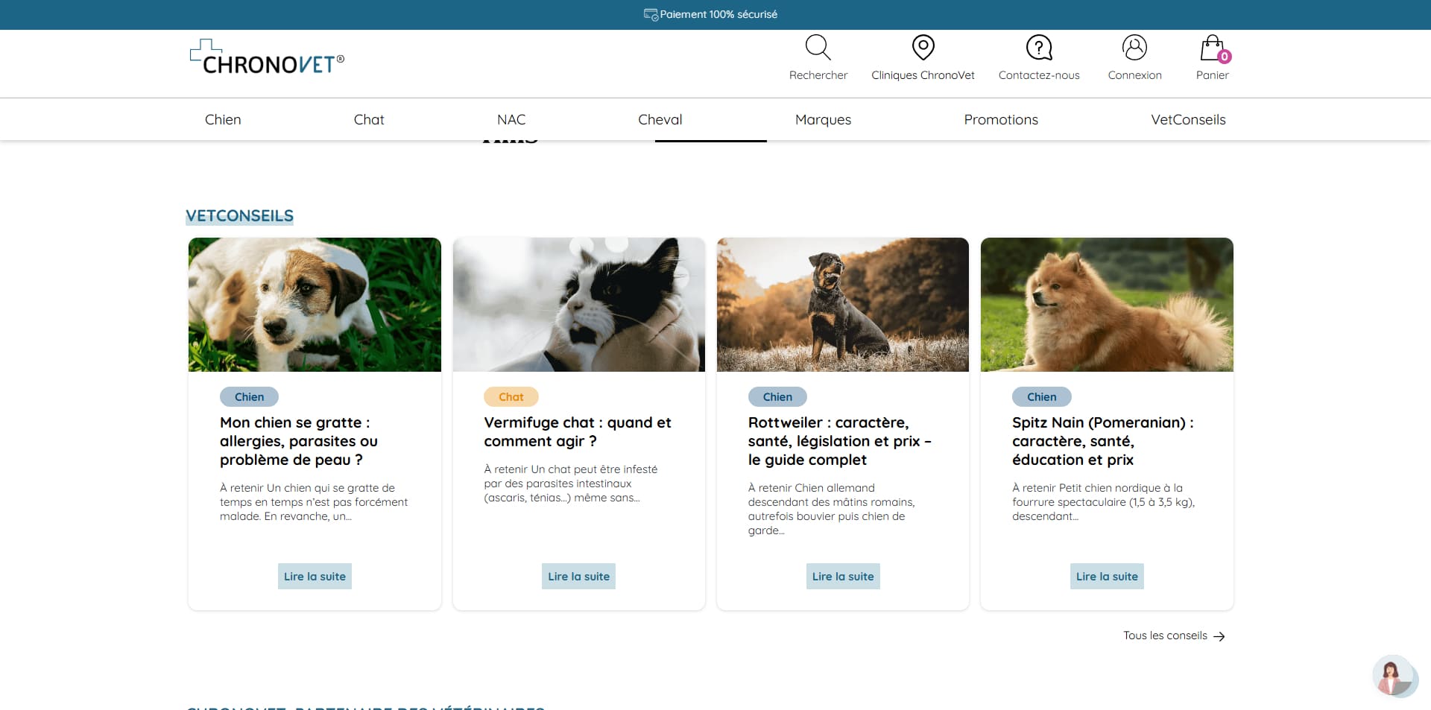This screenshot has width=1431, height=710.
Task: Click excerpt 'À retenir Un chien qui se gratte'
Action: 314,502
